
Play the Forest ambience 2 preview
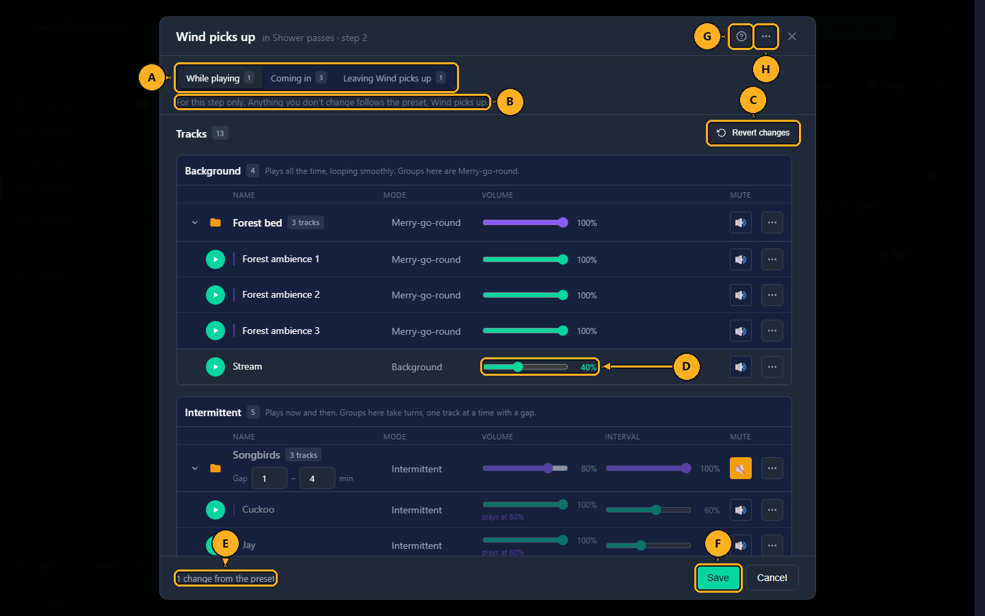(215, 295)
